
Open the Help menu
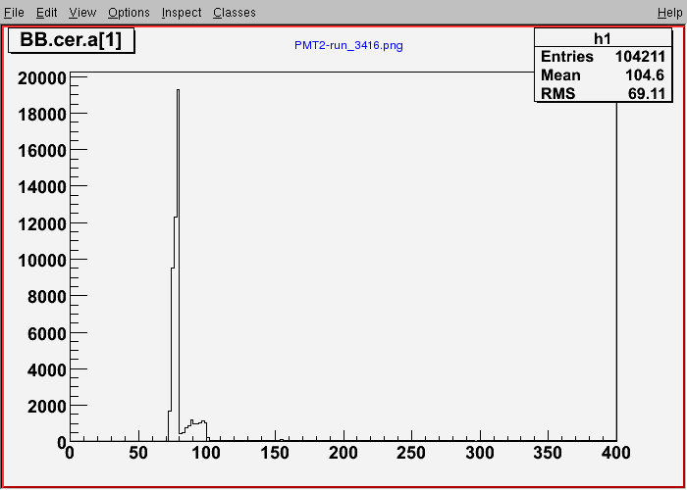[670, 13]
